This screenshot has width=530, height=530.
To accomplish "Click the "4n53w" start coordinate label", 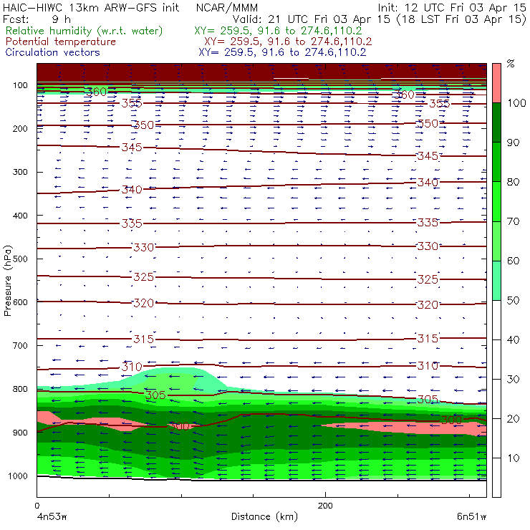I will 52,517.
